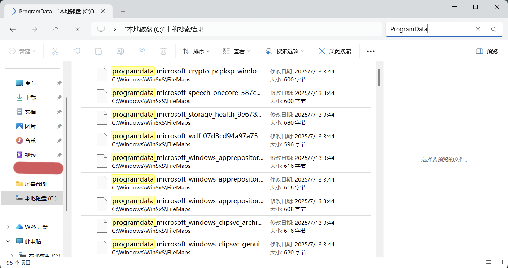Go back with the left arrow
Screen dimensions: 508x268
13,29
